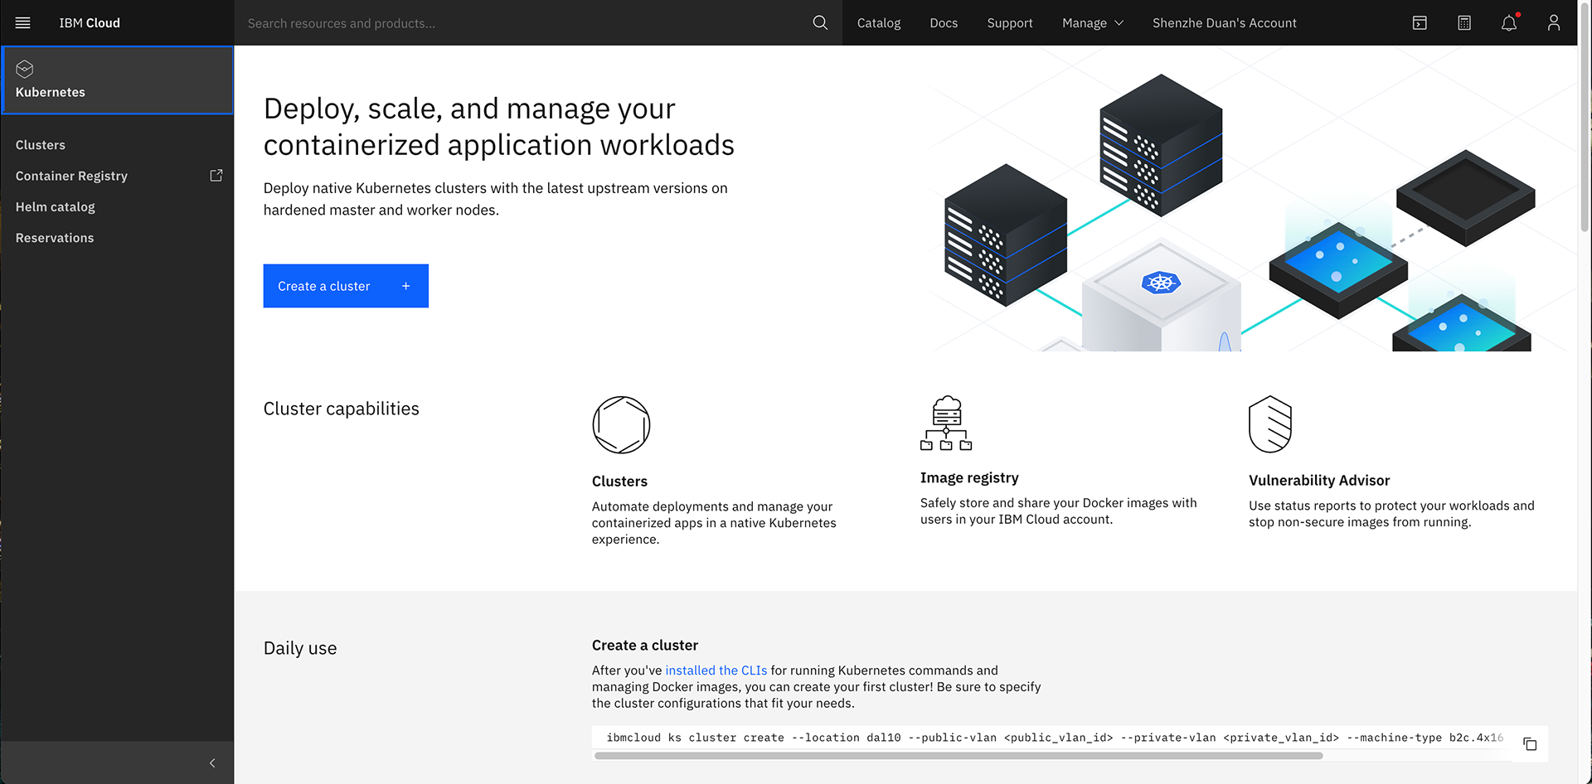This screenshot has width=1592, height=784.
Task: Collapse the sidebar with the chevron
Action: coord(212,762)
